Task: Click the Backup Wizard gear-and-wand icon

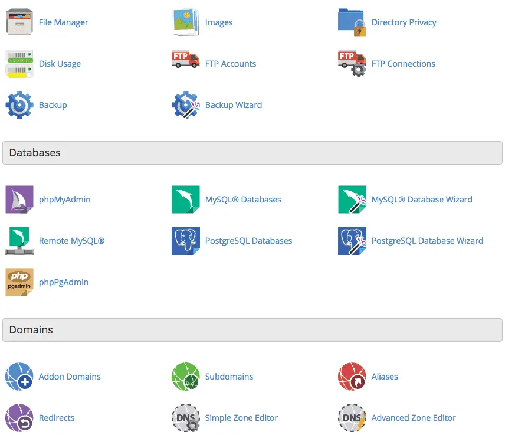Action: tap(185, 105)
